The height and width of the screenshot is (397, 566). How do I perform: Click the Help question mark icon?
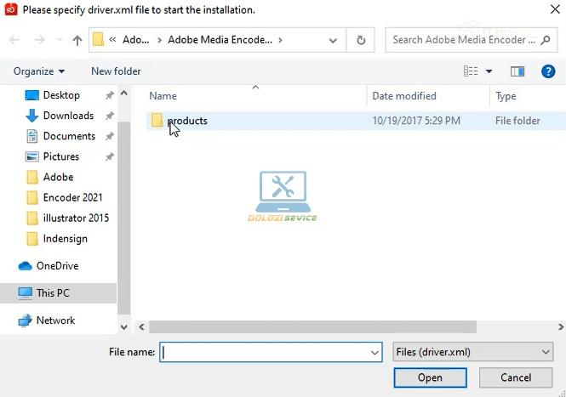click(x=549, y=71)
